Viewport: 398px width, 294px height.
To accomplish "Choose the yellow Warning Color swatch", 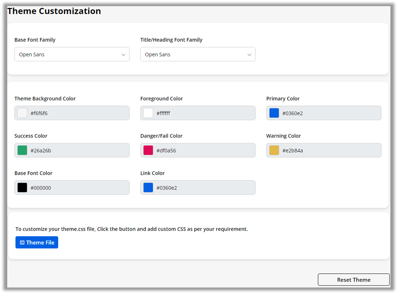I will pos(274,150).
